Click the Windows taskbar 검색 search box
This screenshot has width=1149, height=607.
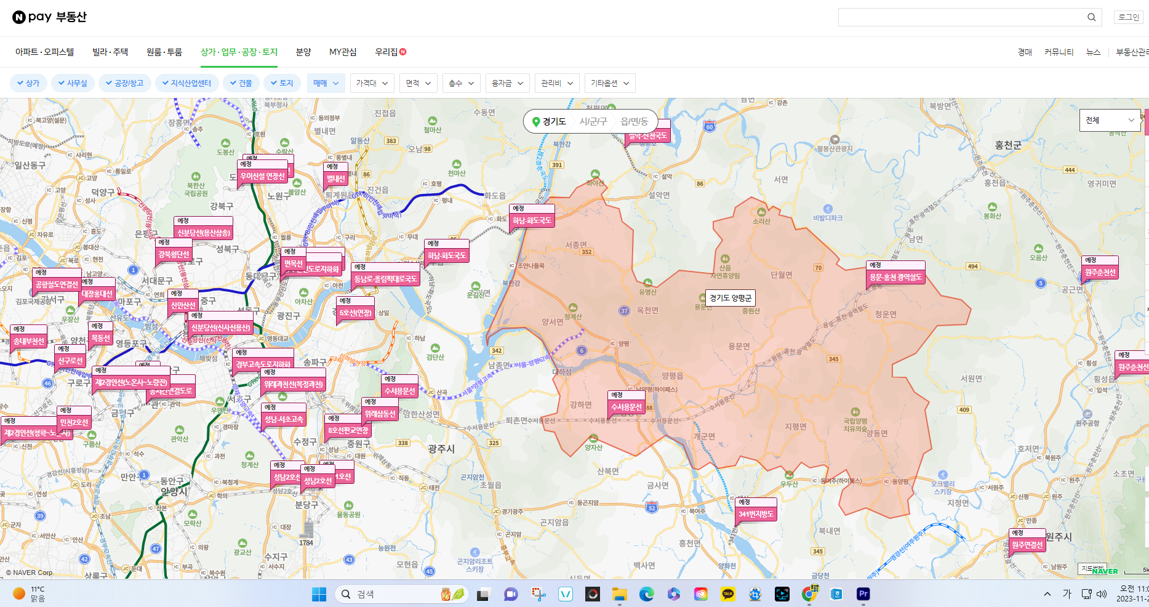pos(402,594)
